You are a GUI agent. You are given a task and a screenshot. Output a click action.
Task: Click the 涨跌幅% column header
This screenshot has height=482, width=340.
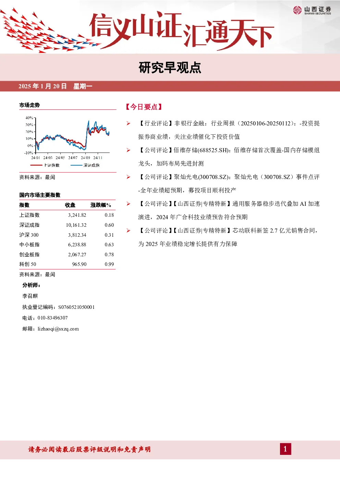pos(101,205)
